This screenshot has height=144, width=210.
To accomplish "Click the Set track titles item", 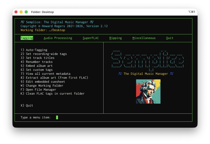I will (x=37, y=58).
